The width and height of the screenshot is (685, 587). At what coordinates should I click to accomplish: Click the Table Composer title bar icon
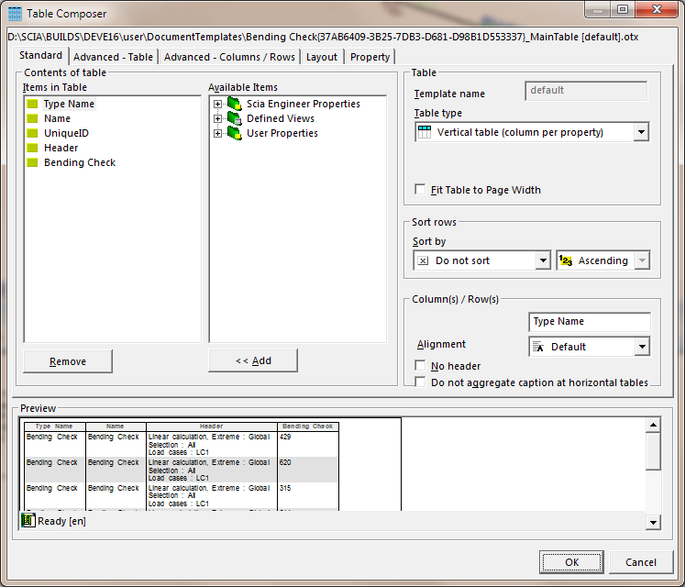[x=15, y=14]
